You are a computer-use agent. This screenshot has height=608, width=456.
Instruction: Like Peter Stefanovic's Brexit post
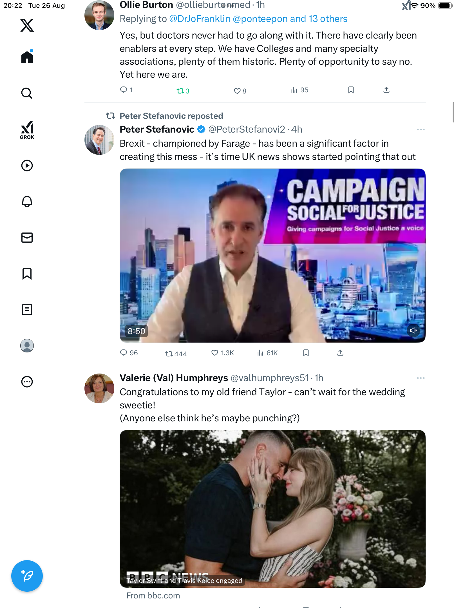point(215,353)
